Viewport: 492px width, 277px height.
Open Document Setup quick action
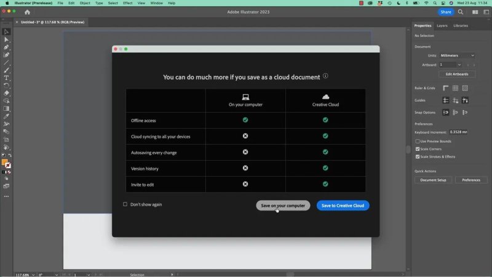[433, 180]
